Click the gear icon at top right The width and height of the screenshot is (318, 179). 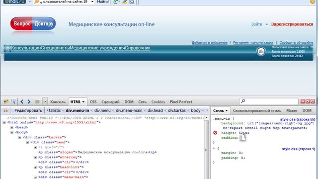click(x=313, y=1)
